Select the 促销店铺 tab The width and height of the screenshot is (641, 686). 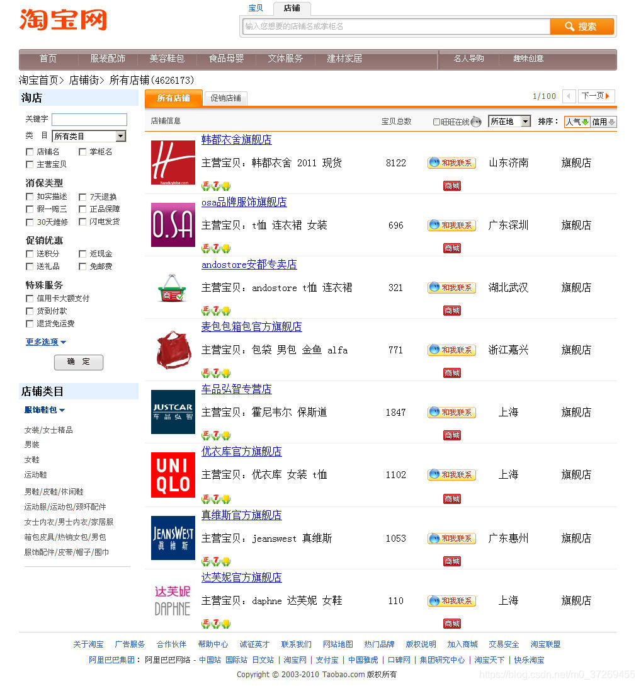pos(225,98)
